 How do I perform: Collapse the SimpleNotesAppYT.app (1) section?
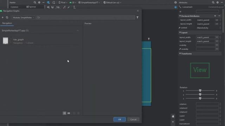(x=78, y=30)
